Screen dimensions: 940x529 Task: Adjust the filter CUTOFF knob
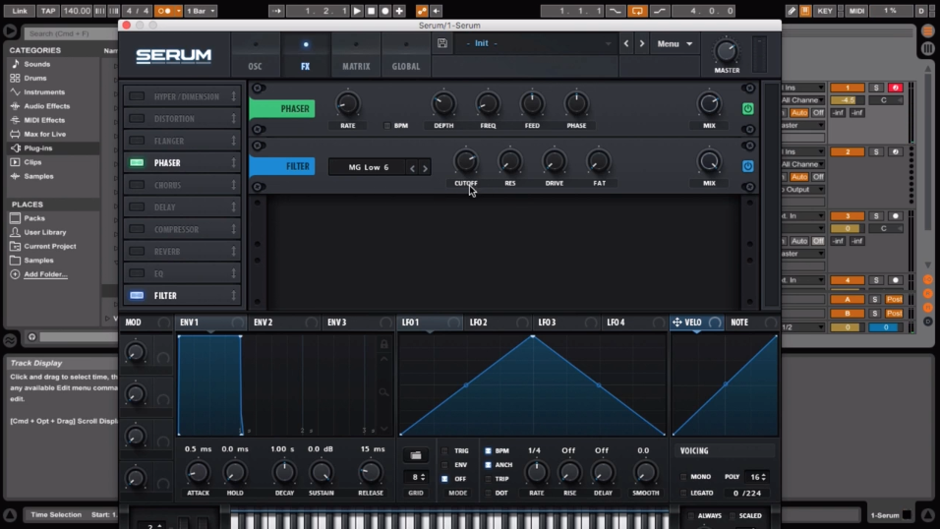click(x=466, y=161)
